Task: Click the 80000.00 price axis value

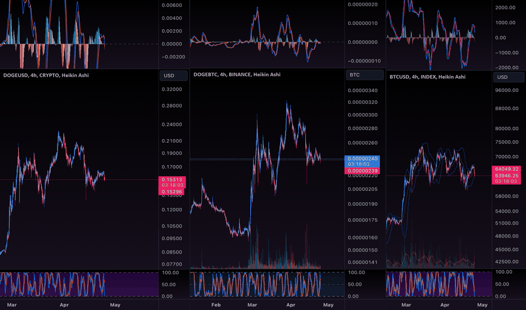Action: (x=507, y=129)
